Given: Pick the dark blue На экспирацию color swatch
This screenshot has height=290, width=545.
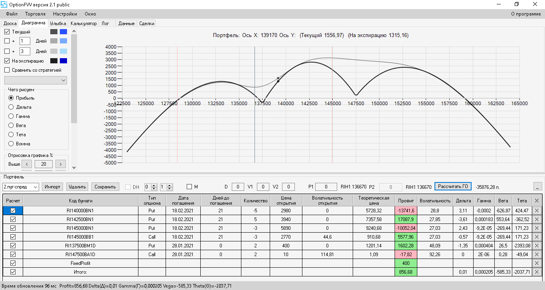Looking at the screenshot, I should (x=63, y=61).
